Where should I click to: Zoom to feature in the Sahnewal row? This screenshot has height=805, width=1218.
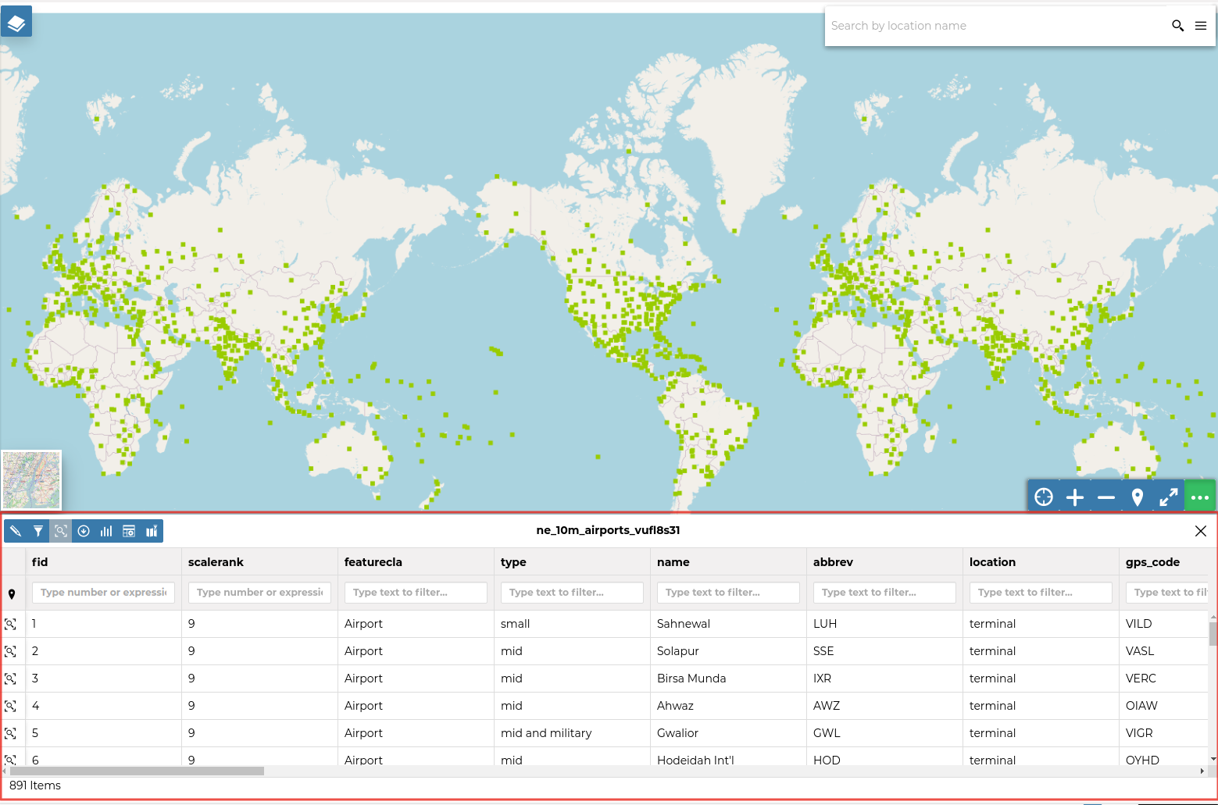pos(11,624)
